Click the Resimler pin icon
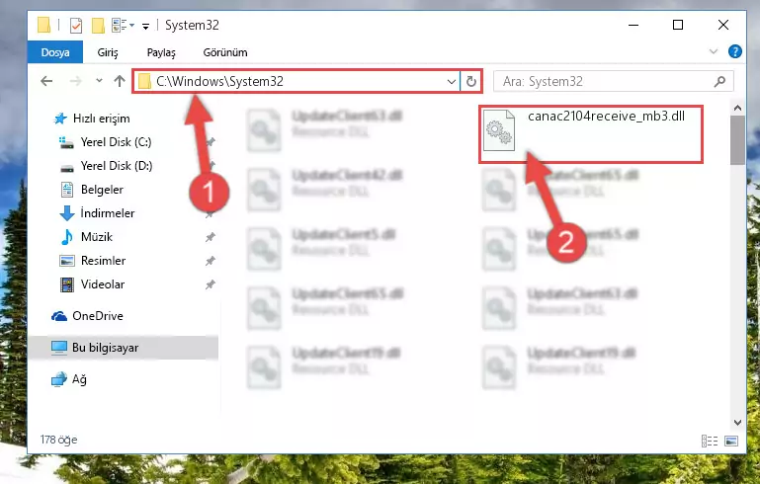Screen dimensions: 760x484 pyautogui.click(x=210, y=261)
